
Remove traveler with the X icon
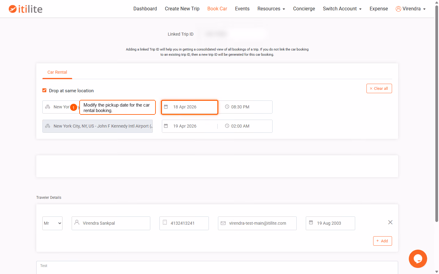(390, 222)
